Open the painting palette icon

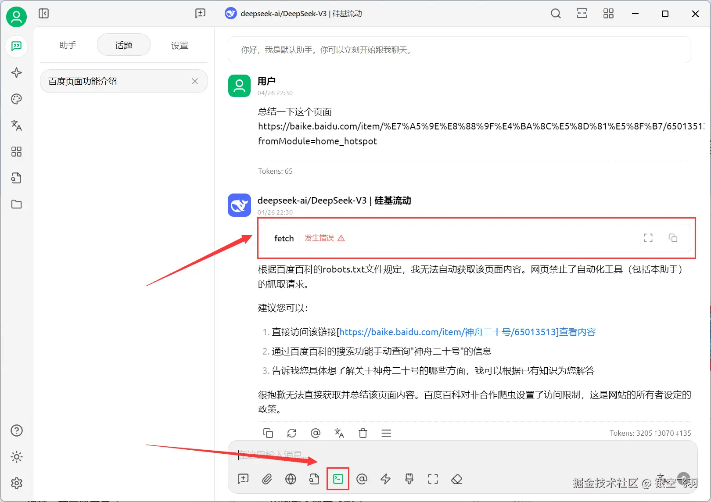pos(16,99)
